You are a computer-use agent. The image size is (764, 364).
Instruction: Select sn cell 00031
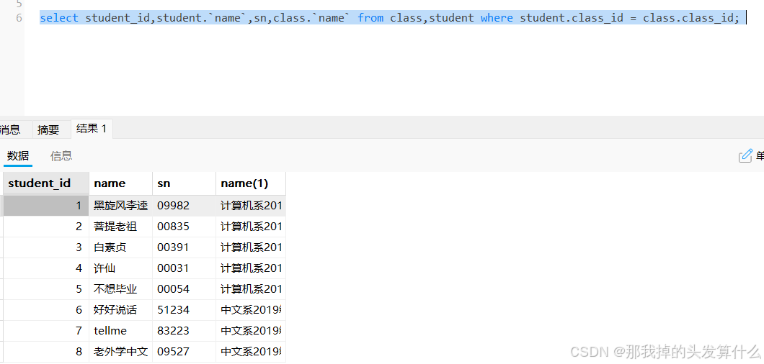click(185, 268)
